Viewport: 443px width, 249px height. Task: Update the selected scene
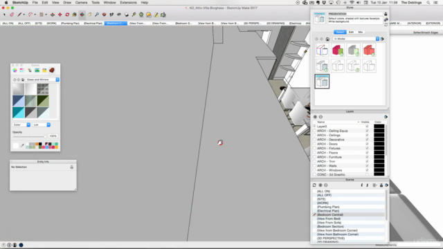click(314, 185)
